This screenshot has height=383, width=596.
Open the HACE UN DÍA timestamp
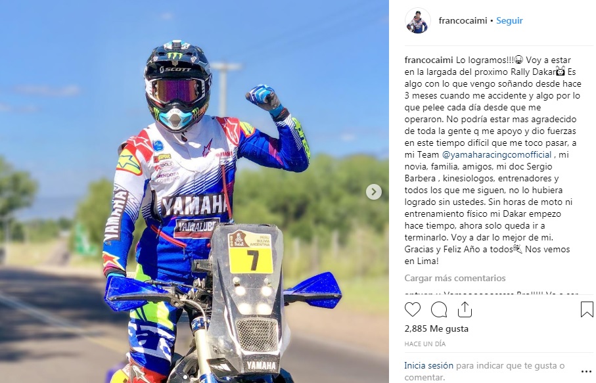[425, 344]
